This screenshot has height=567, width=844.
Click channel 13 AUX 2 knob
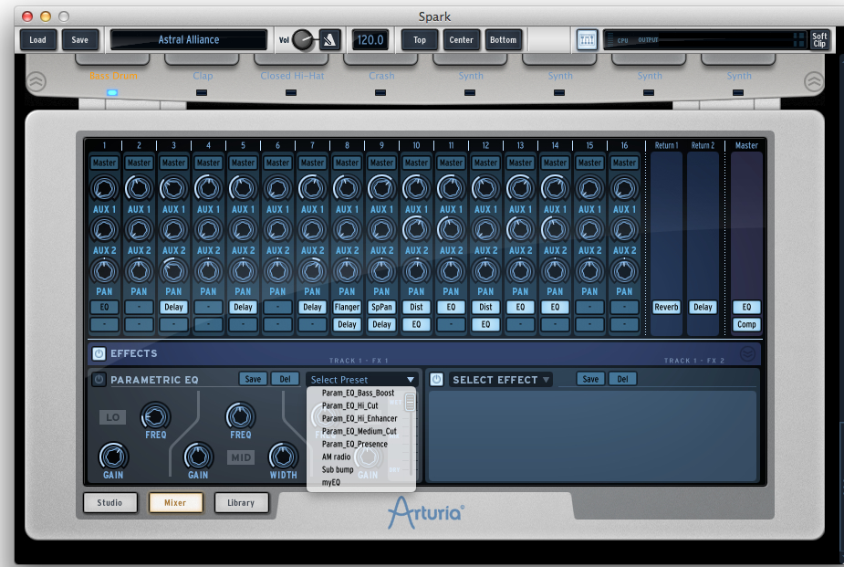click(520, 230)
